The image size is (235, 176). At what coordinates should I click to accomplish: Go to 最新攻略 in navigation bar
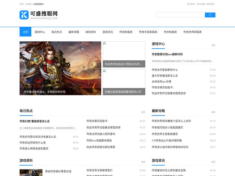[x=73, y=32]
